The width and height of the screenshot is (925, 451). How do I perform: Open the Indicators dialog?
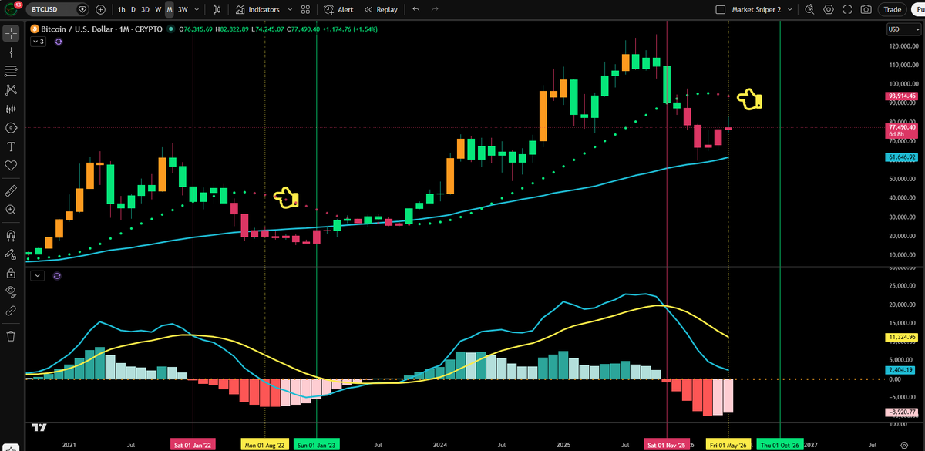(257, 10)
